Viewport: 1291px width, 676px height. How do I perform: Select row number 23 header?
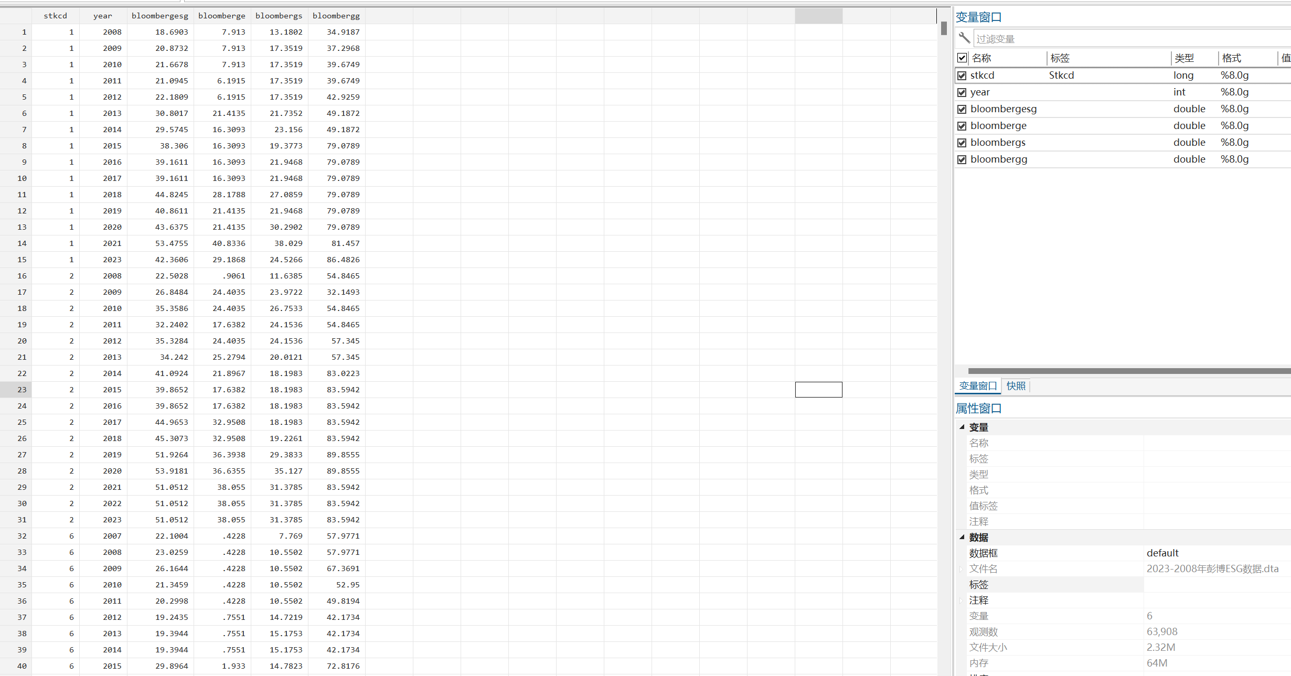(22, 390)
